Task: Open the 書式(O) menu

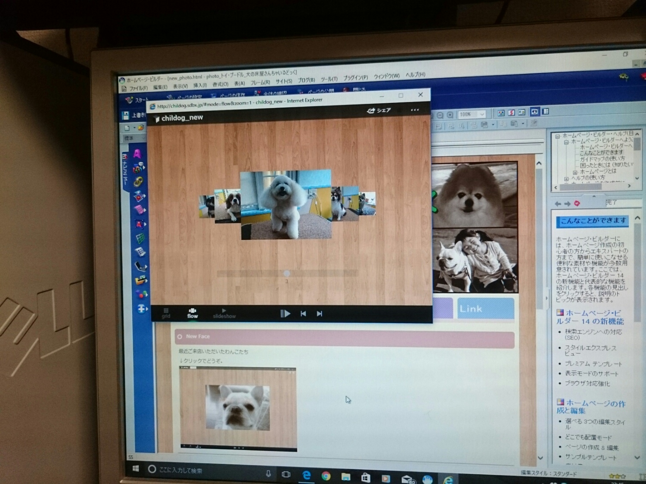Action: tap(221, 85)
